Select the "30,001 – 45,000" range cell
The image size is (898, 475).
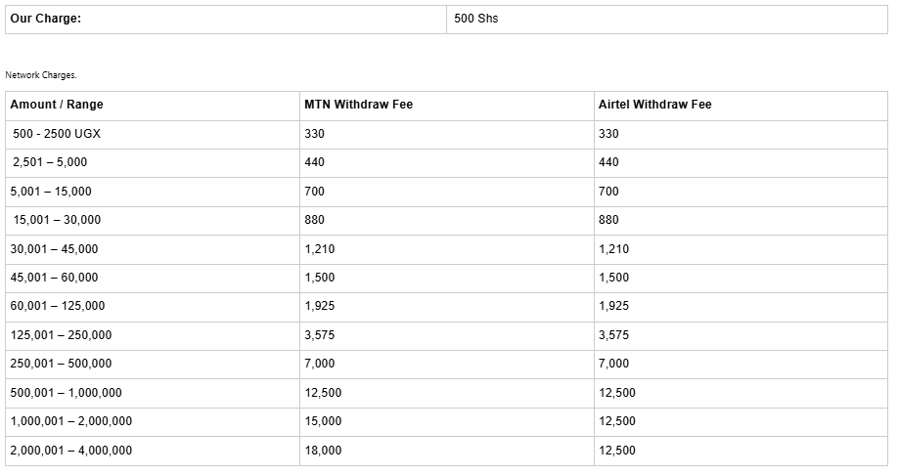tap(55, 249)
